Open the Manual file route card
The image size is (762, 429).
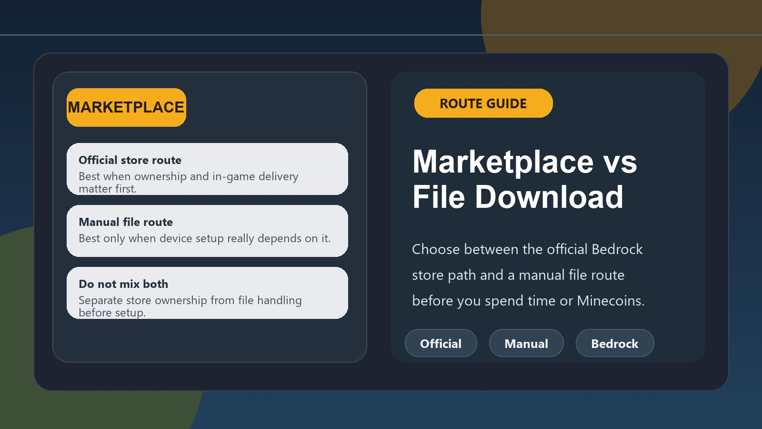tap(207, 231)
